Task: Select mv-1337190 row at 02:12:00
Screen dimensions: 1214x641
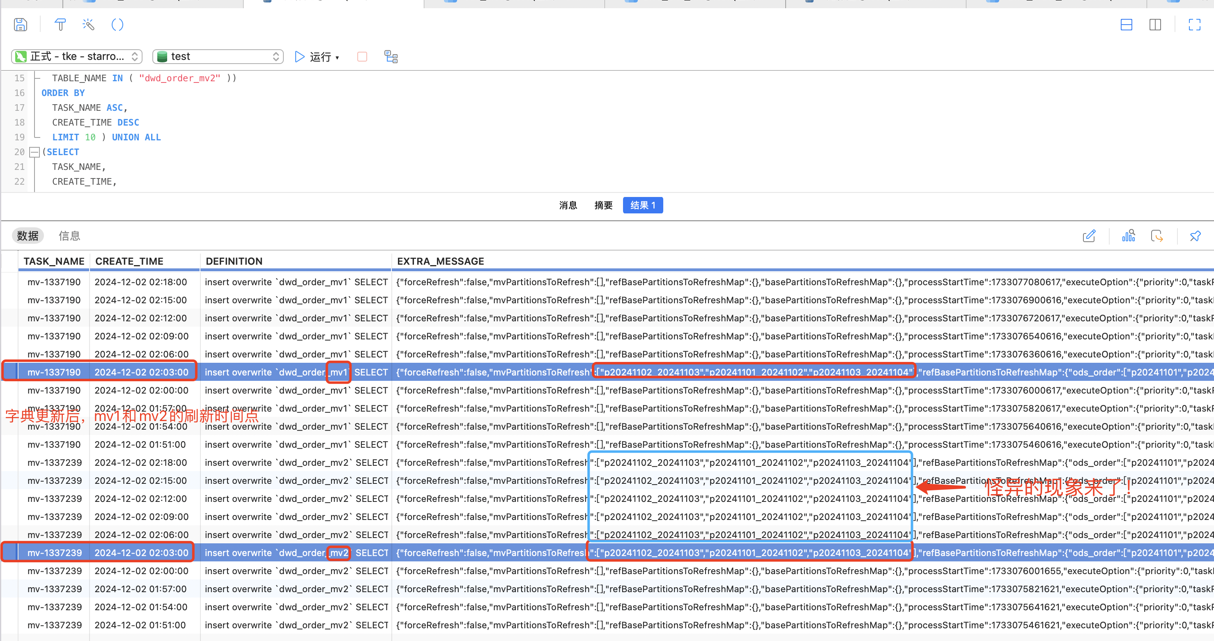Action: tap(607, 318)
